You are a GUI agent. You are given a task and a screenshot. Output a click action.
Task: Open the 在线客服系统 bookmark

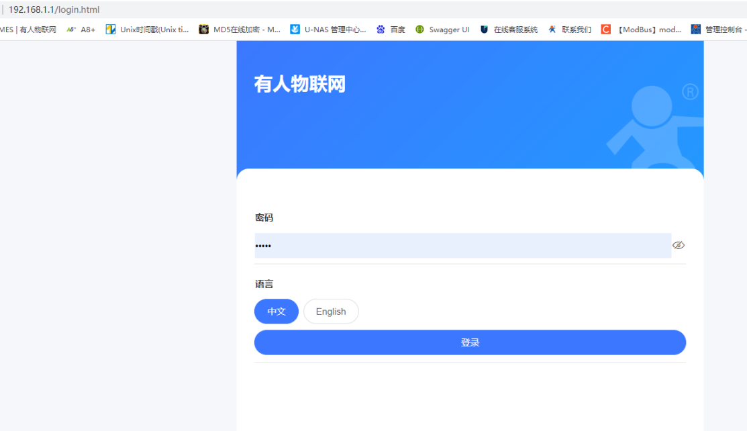[509, 30]
